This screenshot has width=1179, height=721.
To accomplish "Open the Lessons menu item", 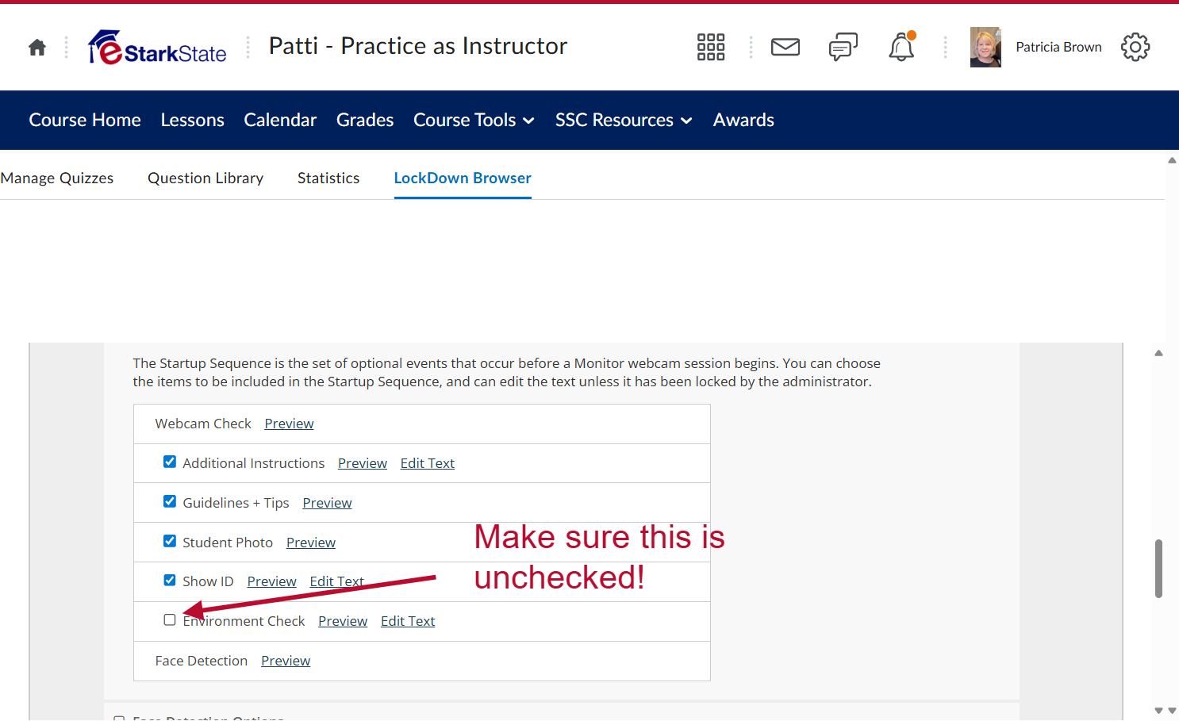I will click(193, 120).
